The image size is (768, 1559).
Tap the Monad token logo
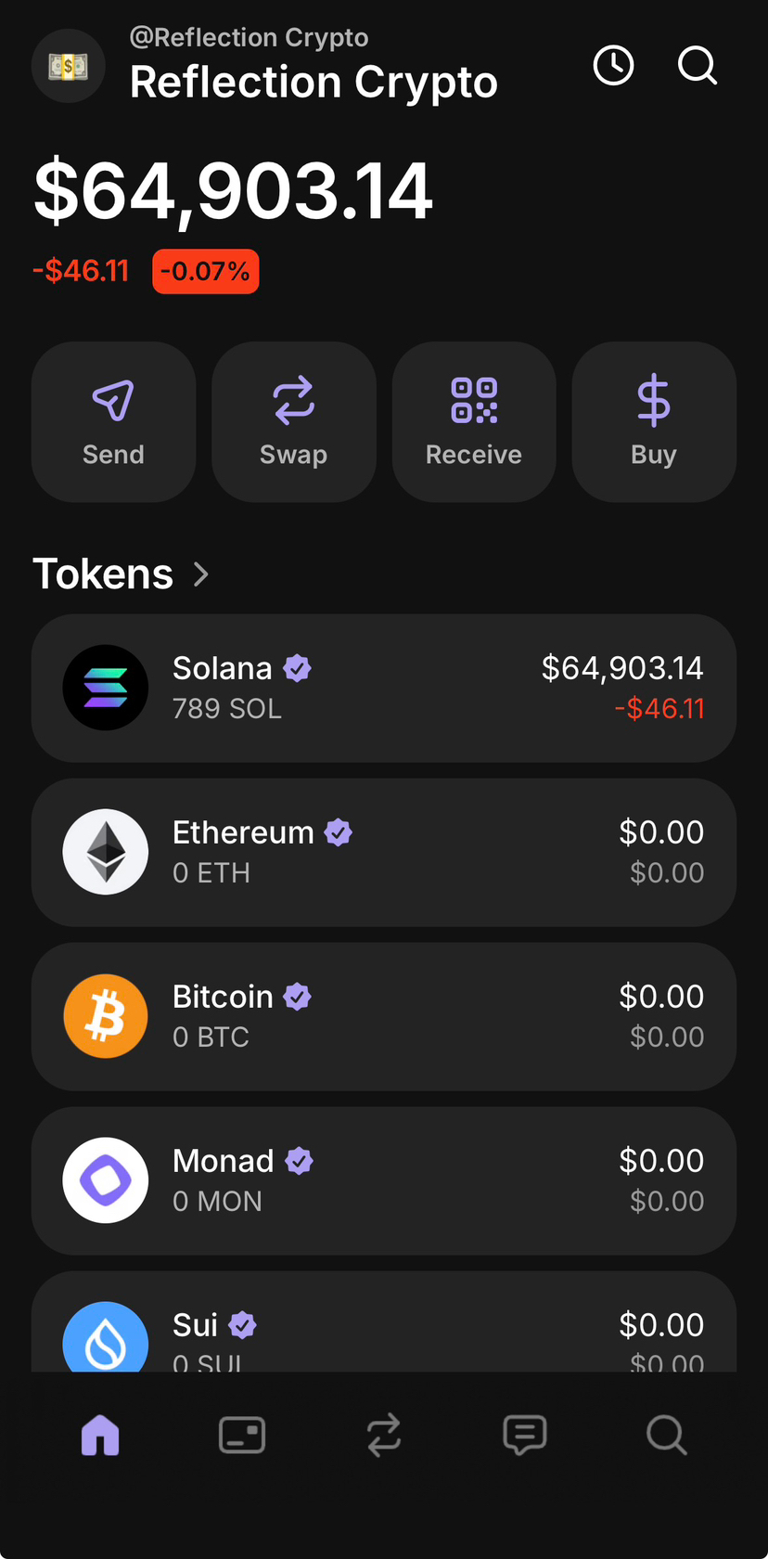point(106,1180)
